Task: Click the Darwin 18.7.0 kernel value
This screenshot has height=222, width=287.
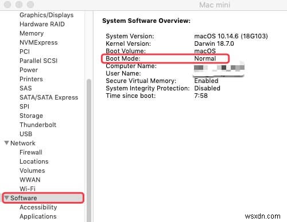Action: tap(214, 43)
